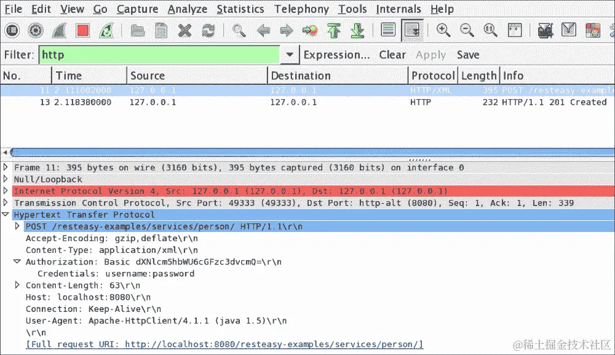Expand the POST /resteasy-examples request line
615x355 pixels.
[x=17, y=226]
